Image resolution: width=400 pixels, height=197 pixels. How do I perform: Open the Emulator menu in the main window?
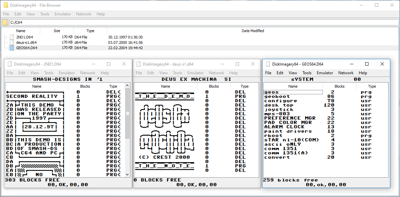[x=63, y=14]
